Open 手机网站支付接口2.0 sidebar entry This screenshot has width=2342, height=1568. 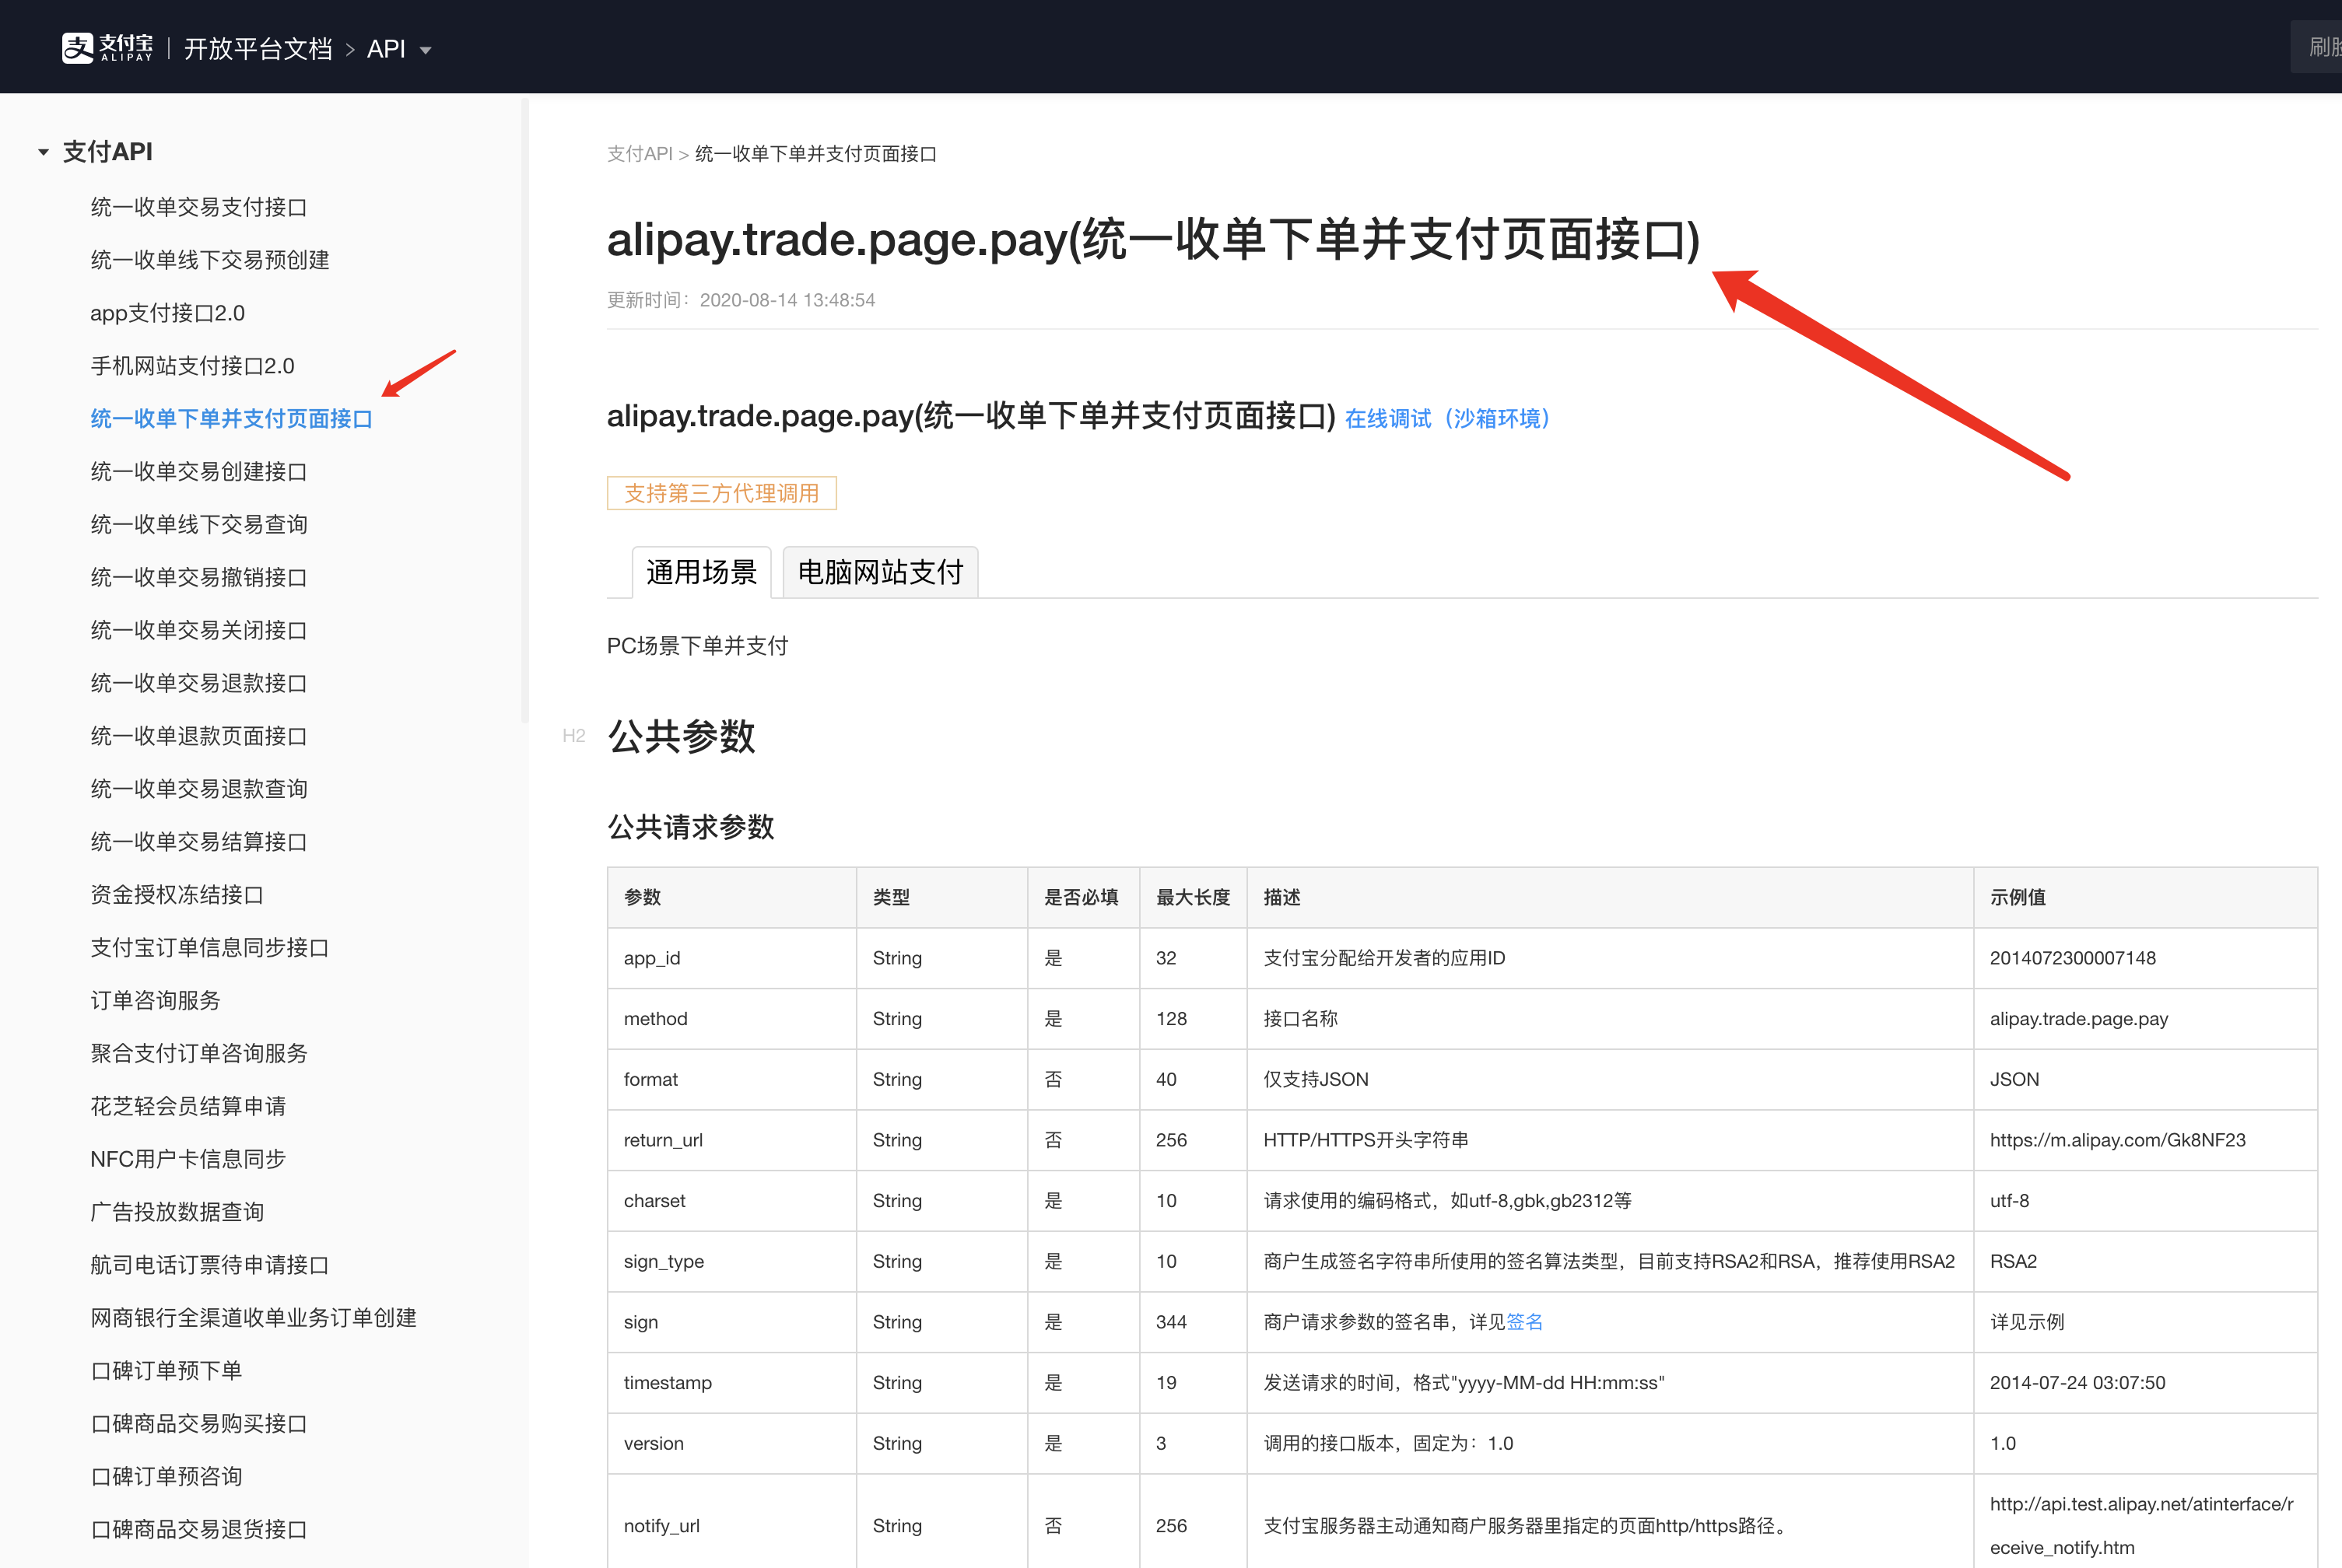[192, 366]
